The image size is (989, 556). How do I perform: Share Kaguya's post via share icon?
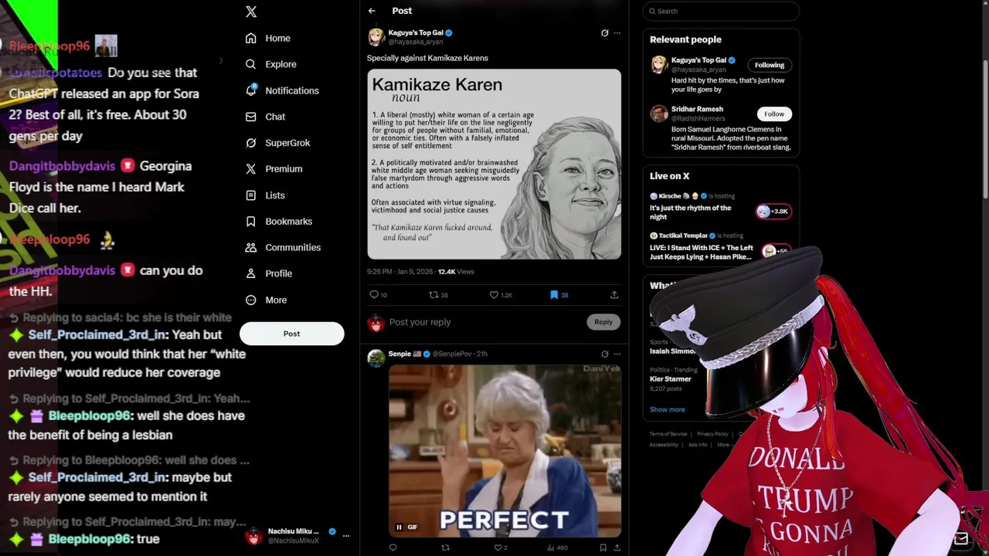pyautogui.click(x=614, y=294)
